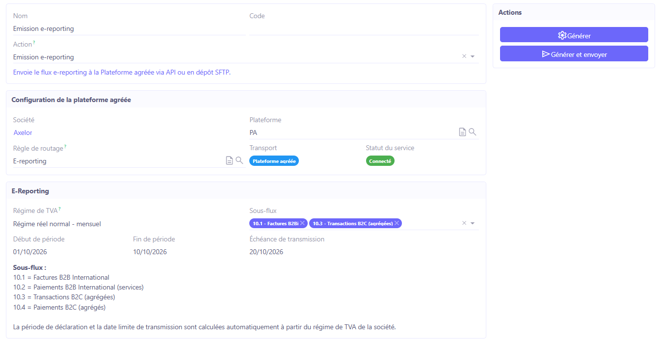Image resolution: width=661 pixels, height=342 pixels.
Task: Click the Début de période date 01/10/2026
Action: pyautogui.click(x=30, y=252)
